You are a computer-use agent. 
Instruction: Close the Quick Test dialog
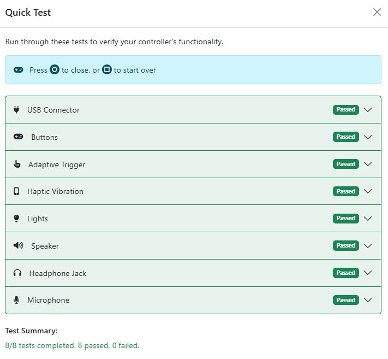tap(377, 12)
